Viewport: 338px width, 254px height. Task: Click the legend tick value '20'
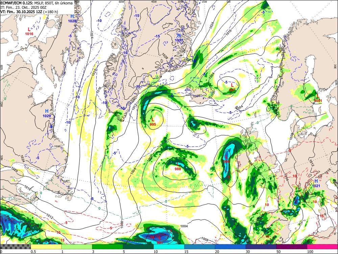217,252
